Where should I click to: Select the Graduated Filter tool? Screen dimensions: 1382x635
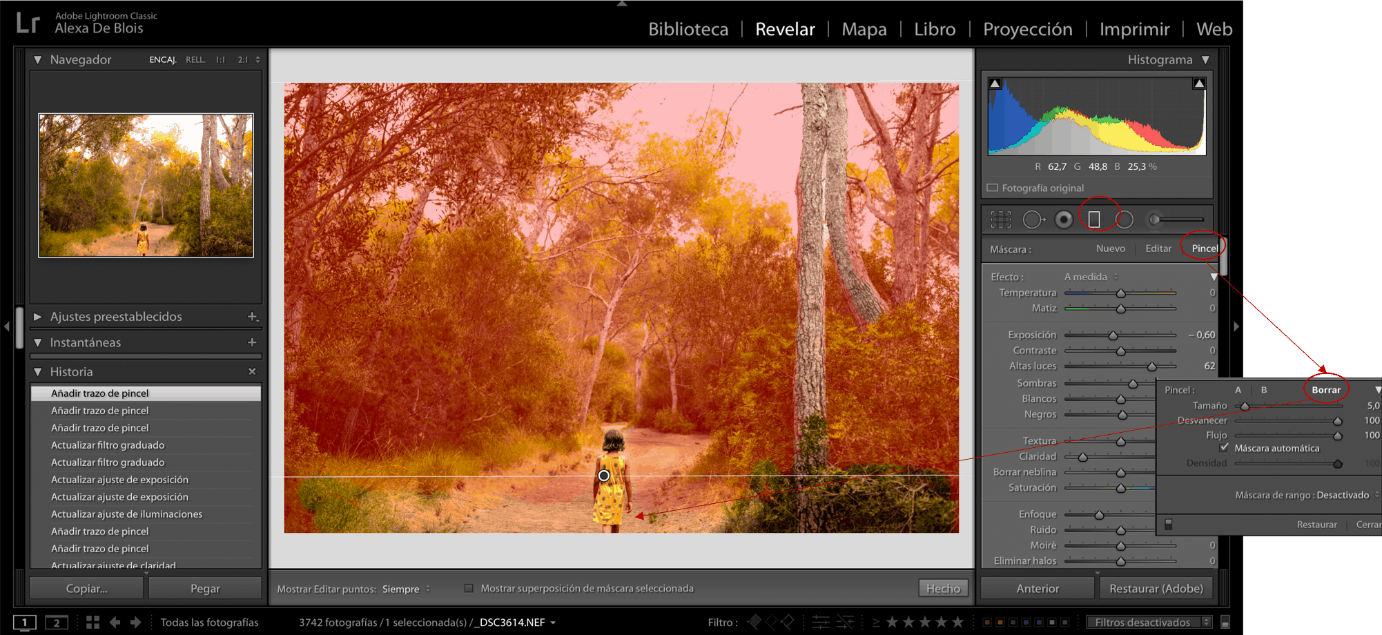coord(1094,219)
